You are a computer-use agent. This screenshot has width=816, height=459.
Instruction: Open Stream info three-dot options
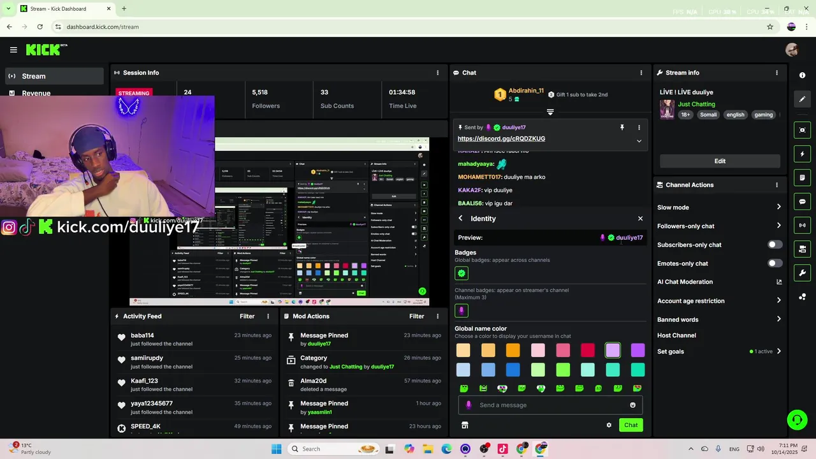(x=776, y=73)
